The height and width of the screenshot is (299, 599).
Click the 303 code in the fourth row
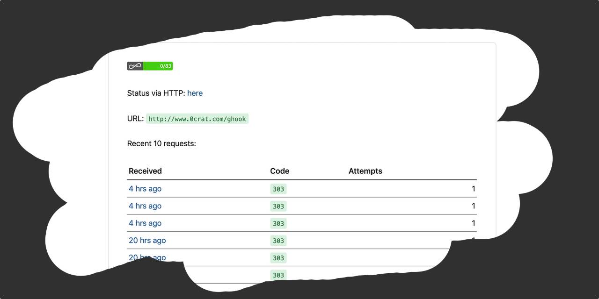pyautogui.click(x=278, y=241)
